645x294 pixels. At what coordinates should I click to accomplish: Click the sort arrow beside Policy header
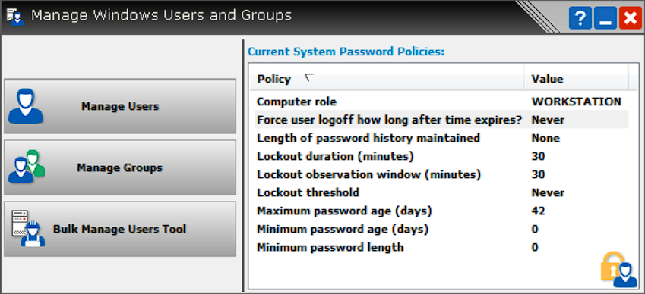[309, 77]
